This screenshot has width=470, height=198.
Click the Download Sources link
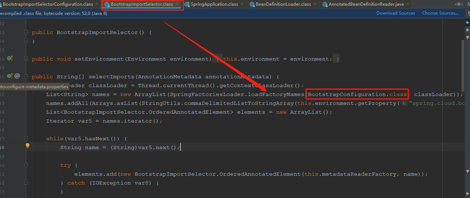pos(396,13)
